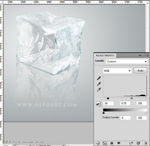This screenshot has height=146, width=150.
Task: Return to adjustment list arrow icon
Action: 97,143
